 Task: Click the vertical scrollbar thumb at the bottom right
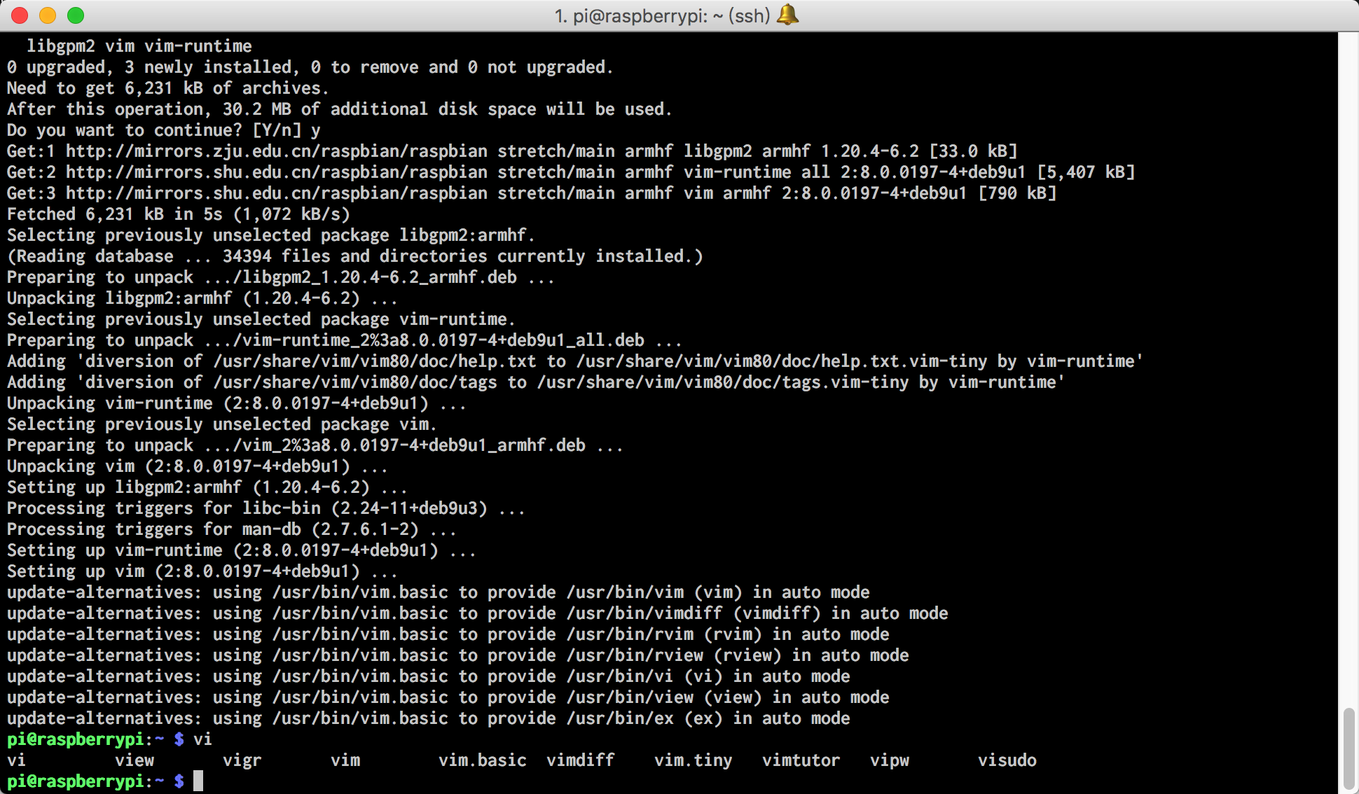1348,748
